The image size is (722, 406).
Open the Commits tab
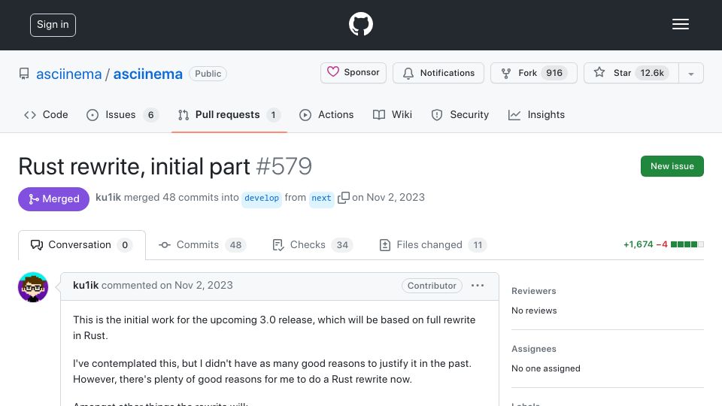click(x=202, y=245)
